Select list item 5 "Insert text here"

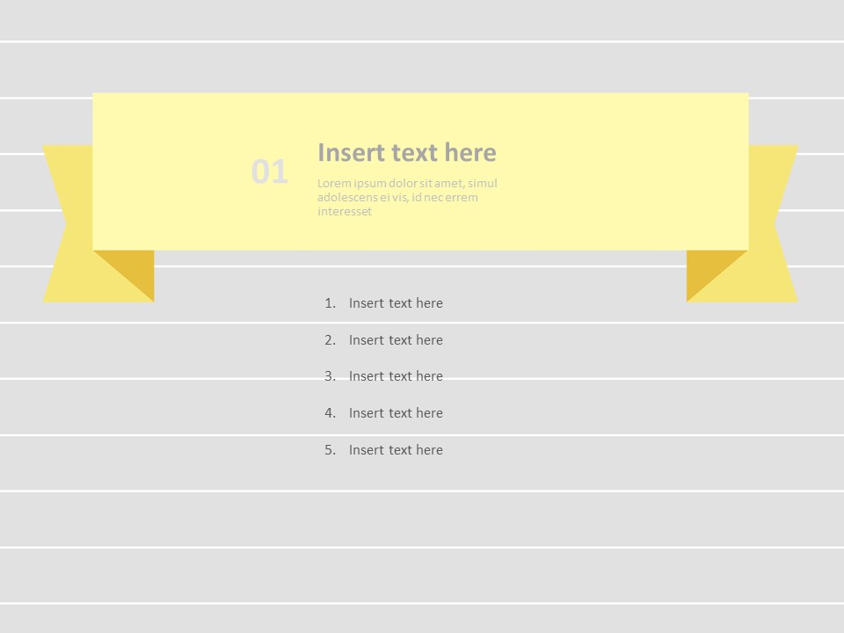(396, 449)
